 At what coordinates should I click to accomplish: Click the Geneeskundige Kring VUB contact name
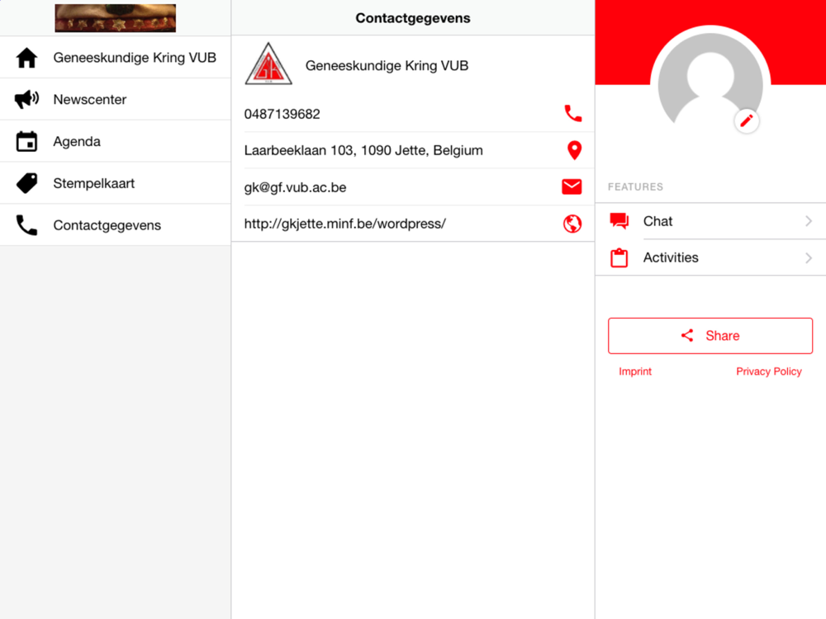click(x=387, y=66)
